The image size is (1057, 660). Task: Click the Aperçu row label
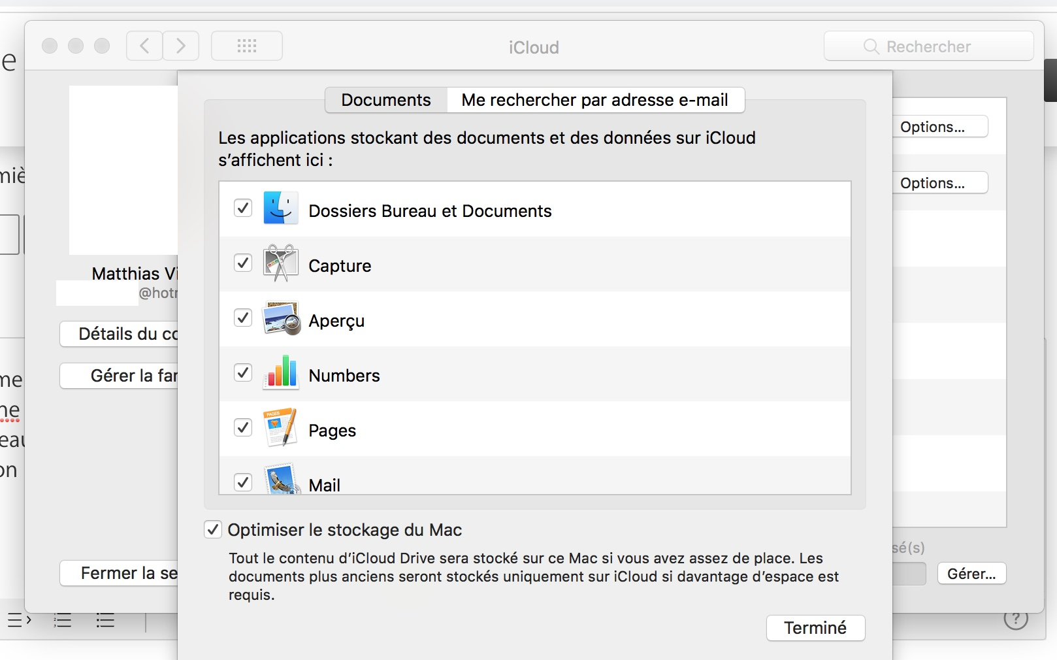coord(336,321)
